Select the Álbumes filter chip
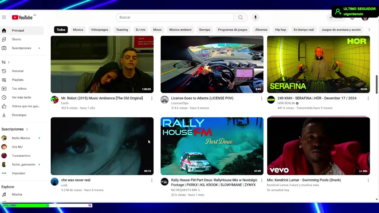Screen dimensions: 379x213 point(261,30)
